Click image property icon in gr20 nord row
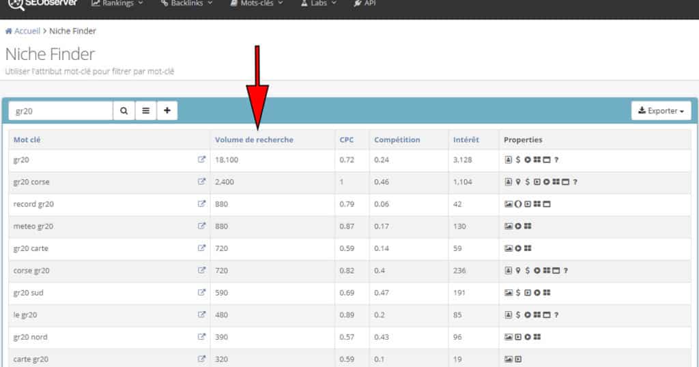The image size is (699, 367). point(509,337)
